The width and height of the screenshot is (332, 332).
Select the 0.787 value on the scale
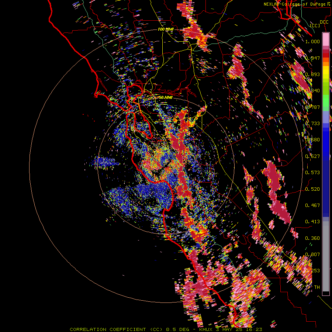tap(312, 107)
